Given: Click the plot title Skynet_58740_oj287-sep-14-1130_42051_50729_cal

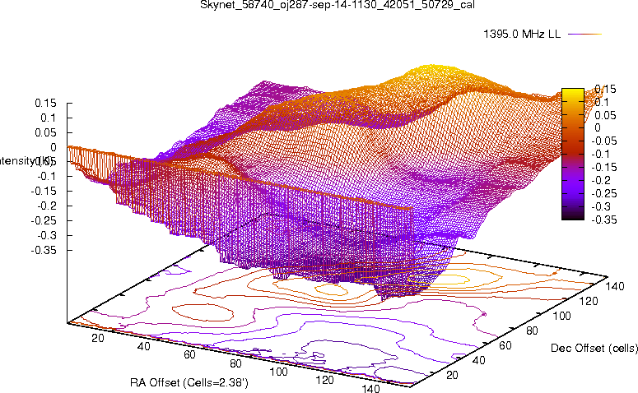Looking at the screenshot, I should [x=338, y=5].
